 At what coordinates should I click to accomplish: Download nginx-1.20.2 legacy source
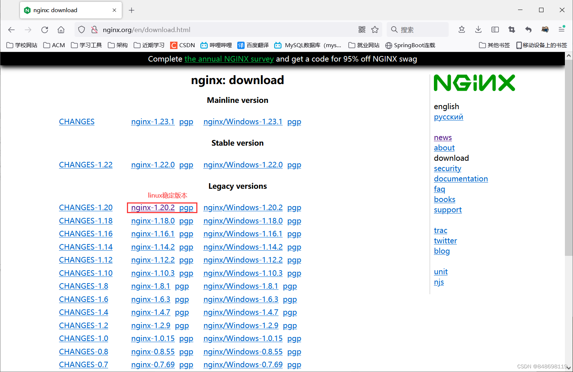153,208
